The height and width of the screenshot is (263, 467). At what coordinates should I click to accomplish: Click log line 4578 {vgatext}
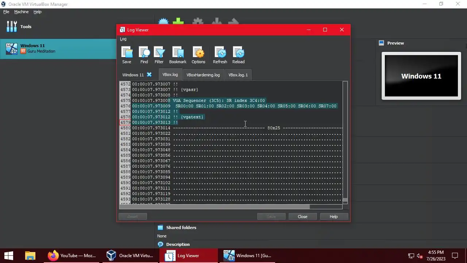(x=192, y=117)
